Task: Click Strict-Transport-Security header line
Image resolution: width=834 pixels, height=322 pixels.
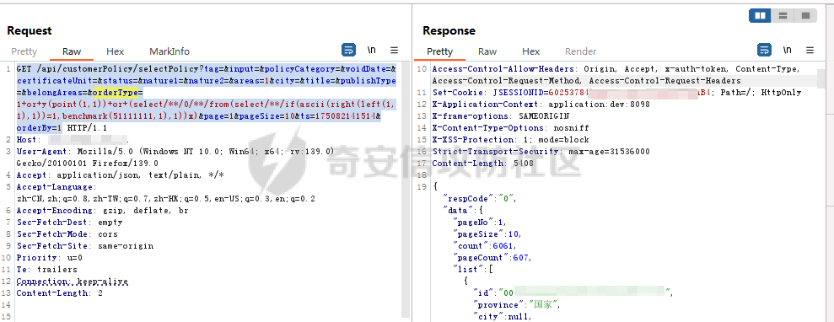Action: pyautogui.click(x=541, y=152)
